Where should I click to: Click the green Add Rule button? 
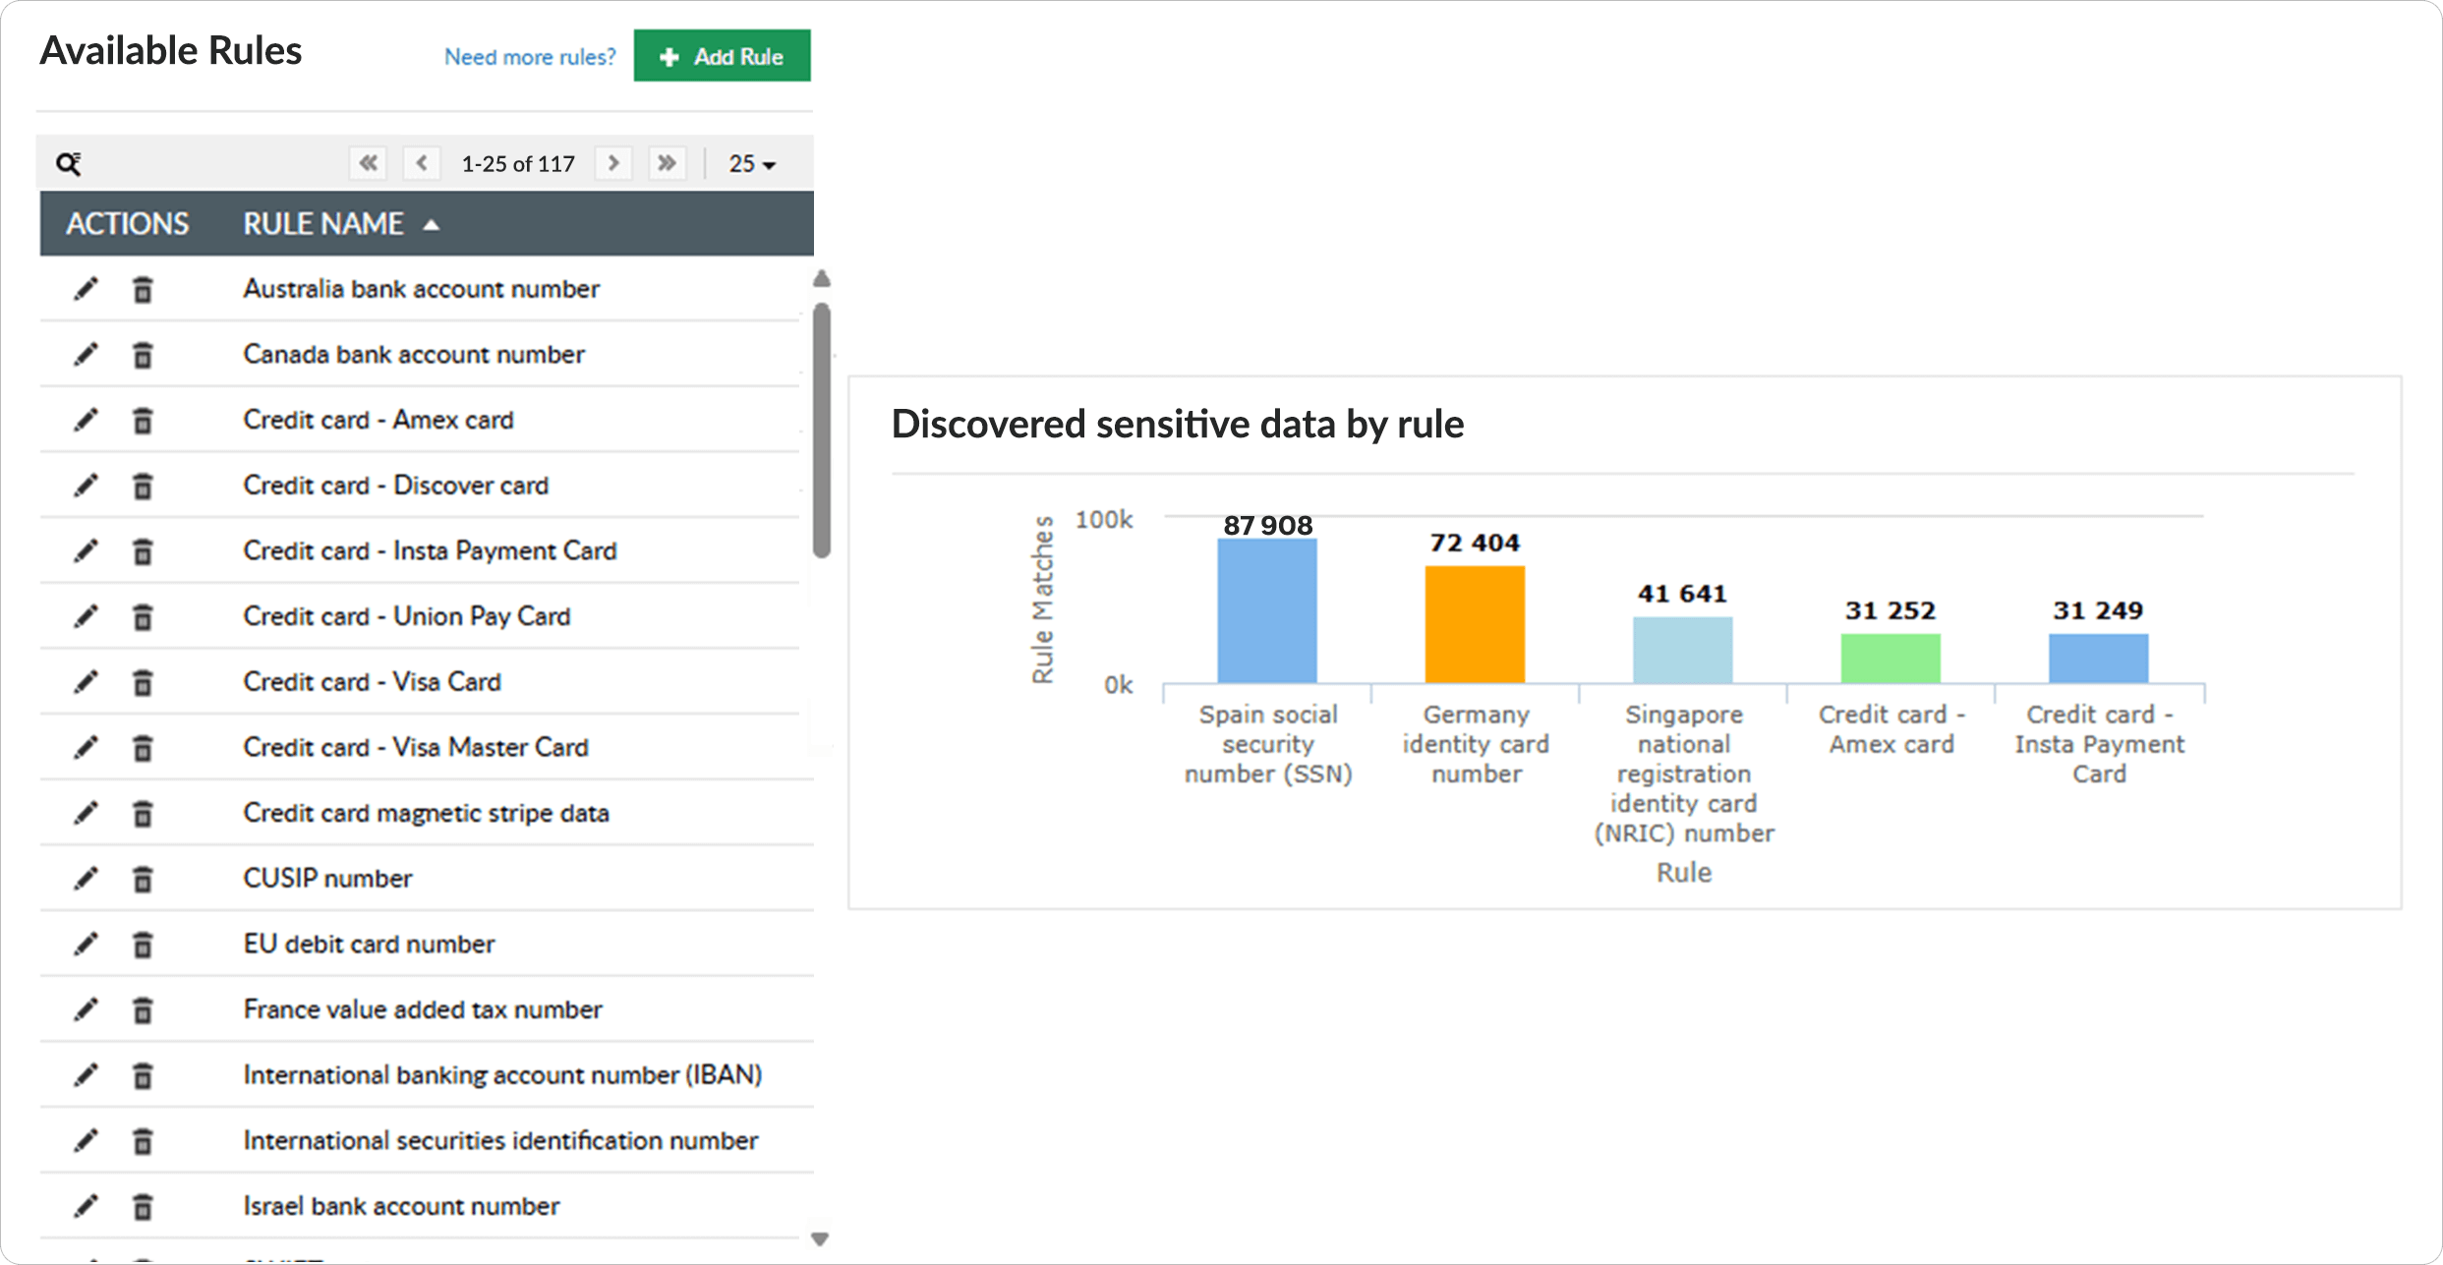click(722, 56)
